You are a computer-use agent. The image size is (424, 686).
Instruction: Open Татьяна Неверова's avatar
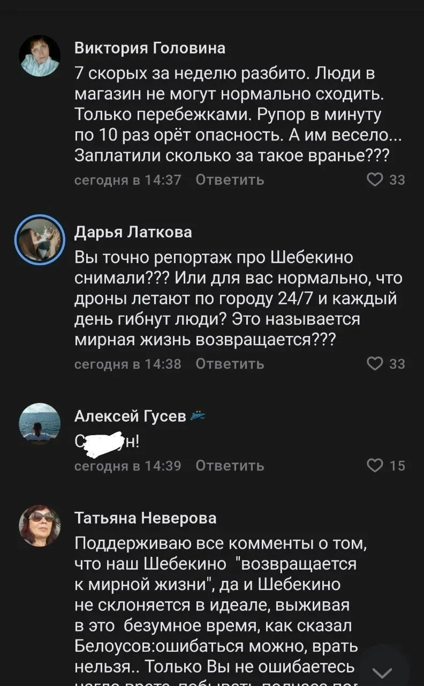[40, 525]
